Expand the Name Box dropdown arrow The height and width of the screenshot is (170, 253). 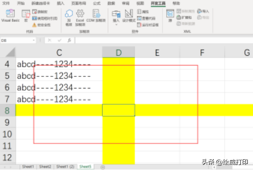coord(34,40)
